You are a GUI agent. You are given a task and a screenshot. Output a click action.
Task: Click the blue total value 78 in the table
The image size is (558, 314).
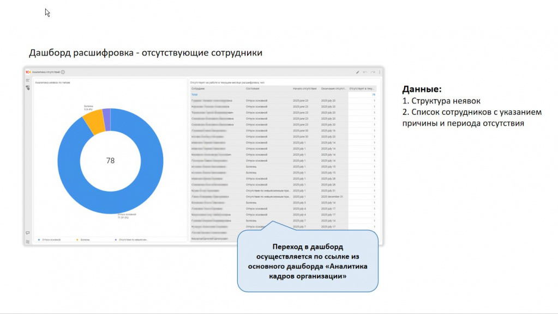click(374, 95)
